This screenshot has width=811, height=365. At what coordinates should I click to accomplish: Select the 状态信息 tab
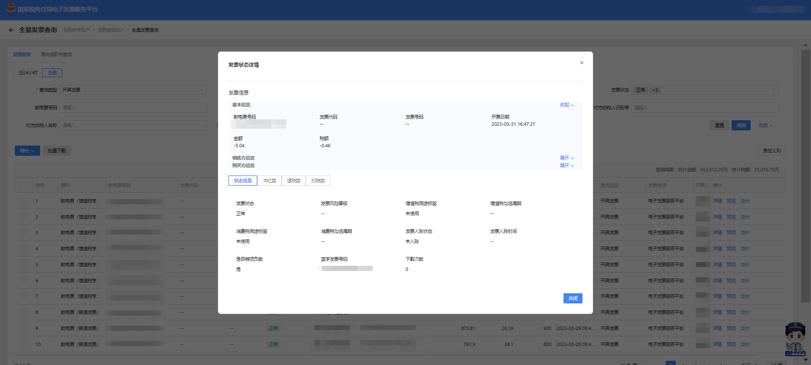tap(243, 181)
